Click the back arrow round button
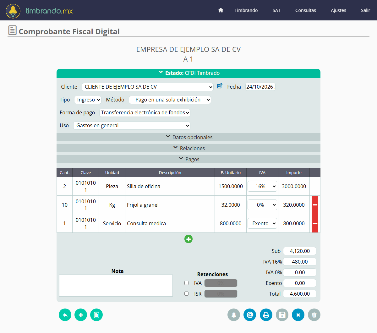 pos(65,315)
